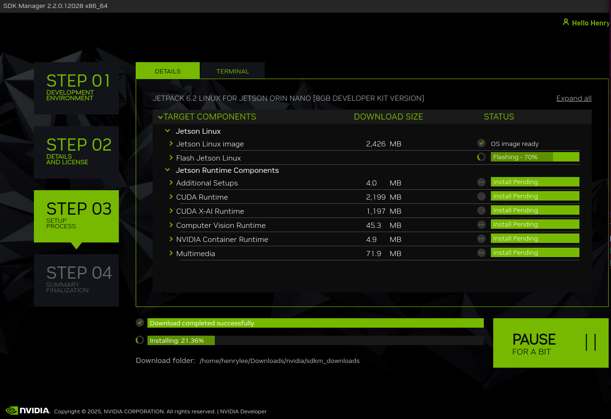The image size is (611, 419).
Task: Switch to the DETAILS tab
Action: click(168, 71)
